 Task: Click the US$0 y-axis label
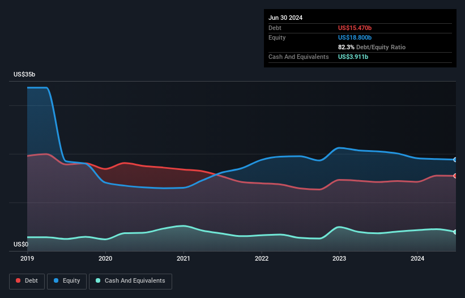21,244
